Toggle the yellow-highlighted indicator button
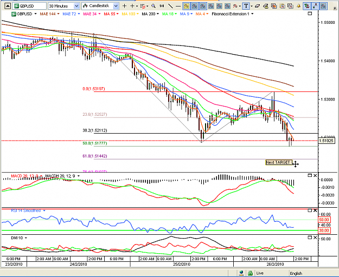339x277 pixels. [x=186, y=6]
